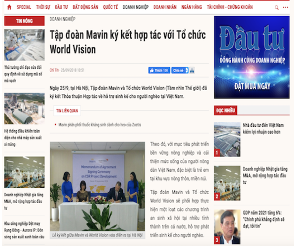Click author name Chí Tín
Image resolution: width=296 pixels, height=246 pixels.
[54, 70]
